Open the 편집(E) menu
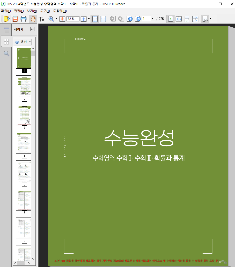 coord(19,11)
